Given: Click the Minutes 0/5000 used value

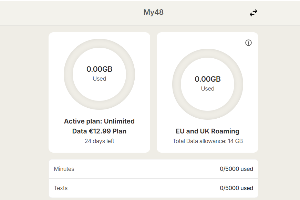Looking at the screenshot, I should pyautogui.click(x=236, y=169).
